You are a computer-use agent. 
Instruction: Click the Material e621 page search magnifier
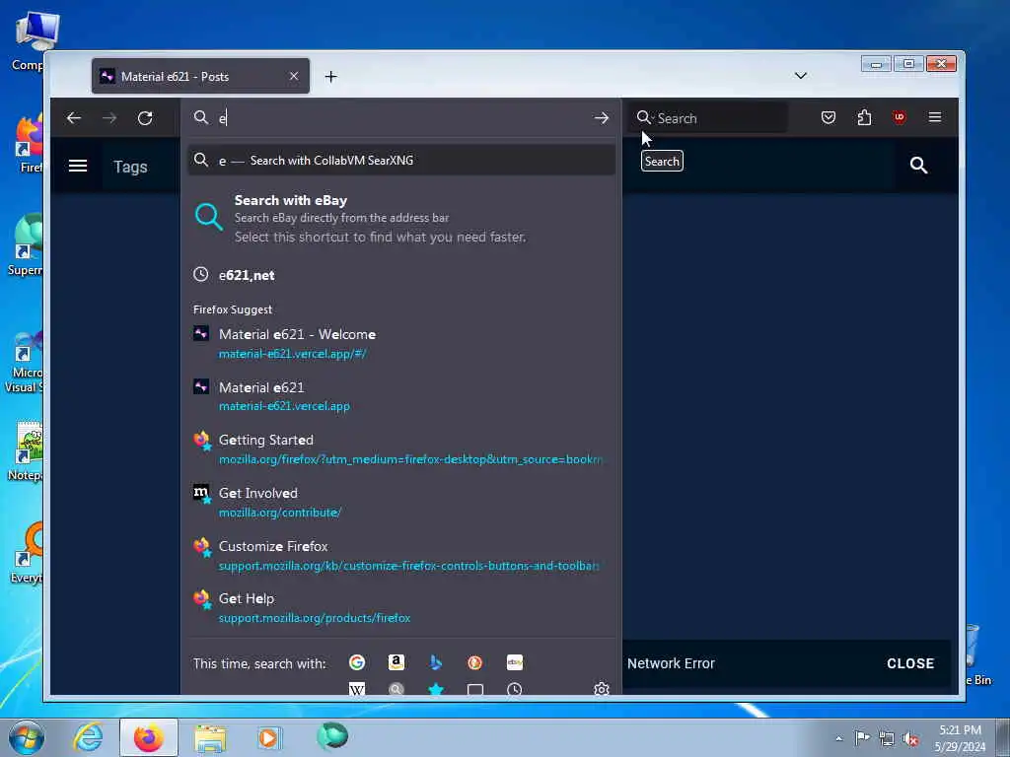click(x=918, y=166)
